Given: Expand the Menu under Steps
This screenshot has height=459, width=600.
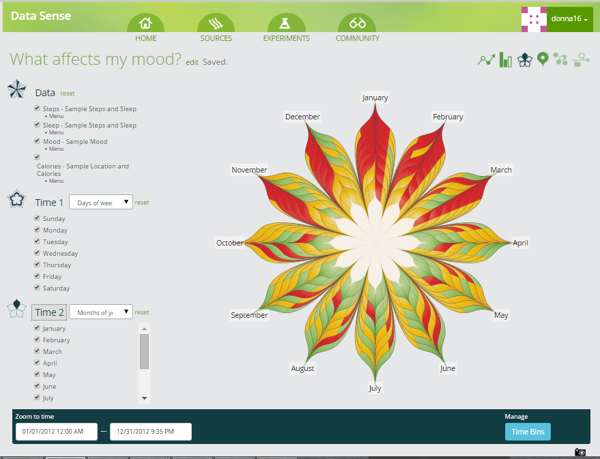Looking at the screenshot, I should [x=55, y=116].
